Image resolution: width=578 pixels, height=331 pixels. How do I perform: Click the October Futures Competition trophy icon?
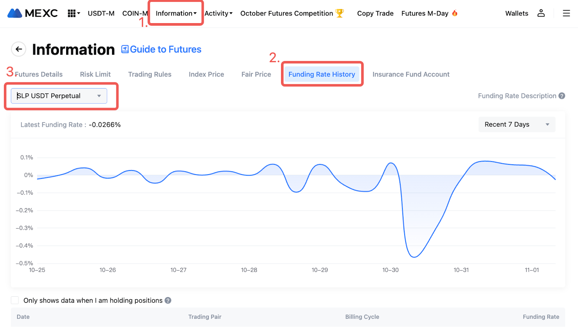click(340, 13)
